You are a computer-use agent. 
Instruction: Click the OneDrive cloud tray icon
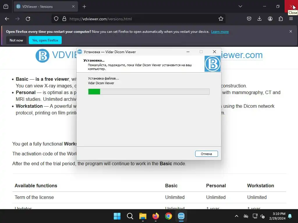246,216
